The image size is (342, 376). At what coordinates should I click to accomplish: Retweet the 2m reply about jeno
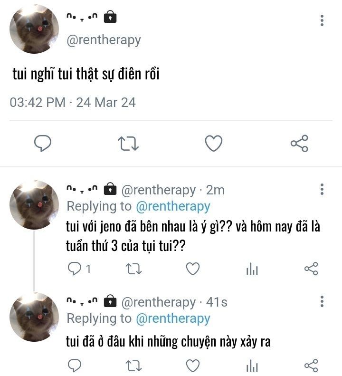coord(134,269)
